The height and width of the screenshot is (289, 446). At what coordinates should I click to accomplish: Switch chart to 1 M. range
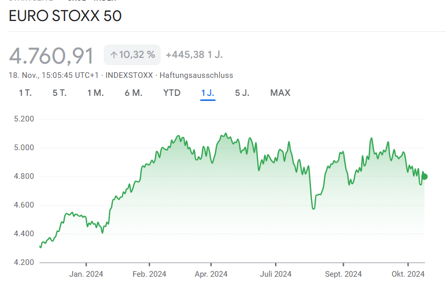95,93
